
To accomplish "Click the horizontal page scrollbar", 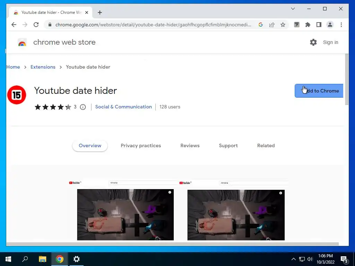I will coord(172,244).
